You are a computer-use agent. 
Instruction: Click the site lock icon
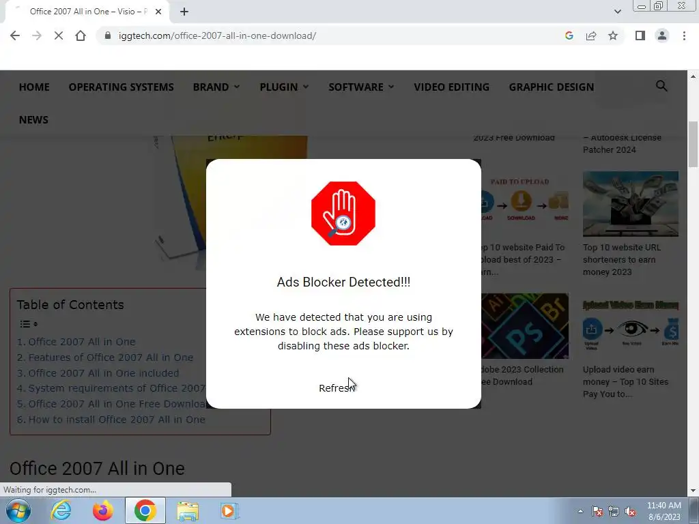point(107,35)
